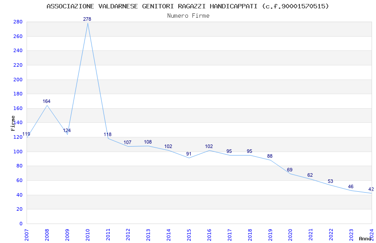Click the 120 value on vertical axis
Screen dimensions: 376x243
click(x=18, y=137)
